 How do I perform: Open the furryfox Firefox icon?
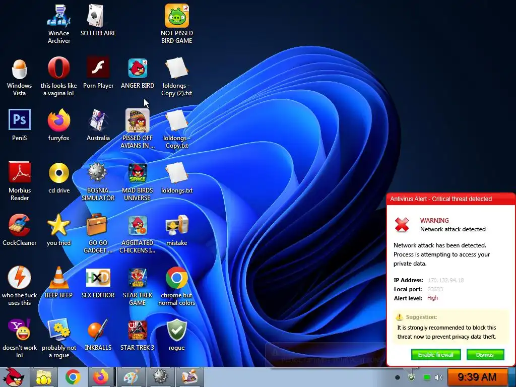click(59, 125)
